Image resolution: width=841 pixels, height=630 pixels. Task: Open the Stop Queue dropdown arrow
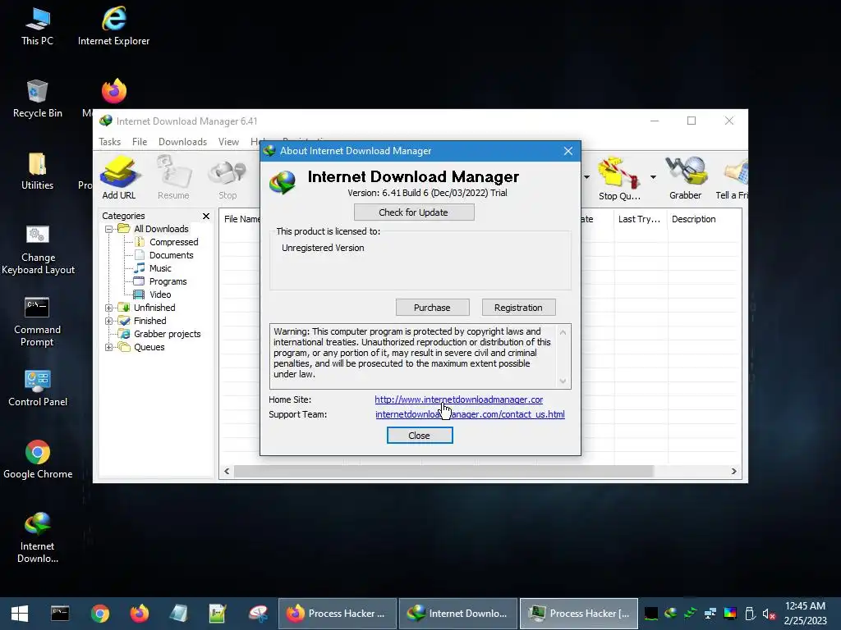(653, 177)
